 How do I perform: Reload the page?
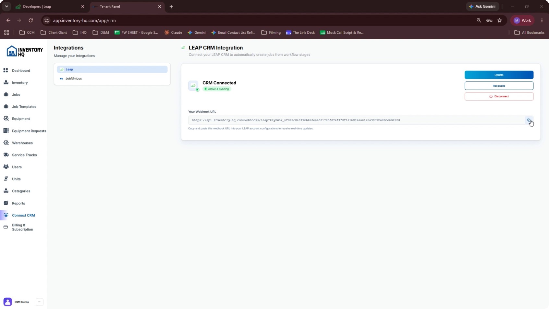pyautogui.click(x=30, y=20)
